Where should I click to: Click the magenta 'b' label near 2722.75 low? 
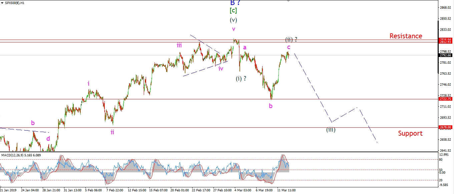pos(271,106)
